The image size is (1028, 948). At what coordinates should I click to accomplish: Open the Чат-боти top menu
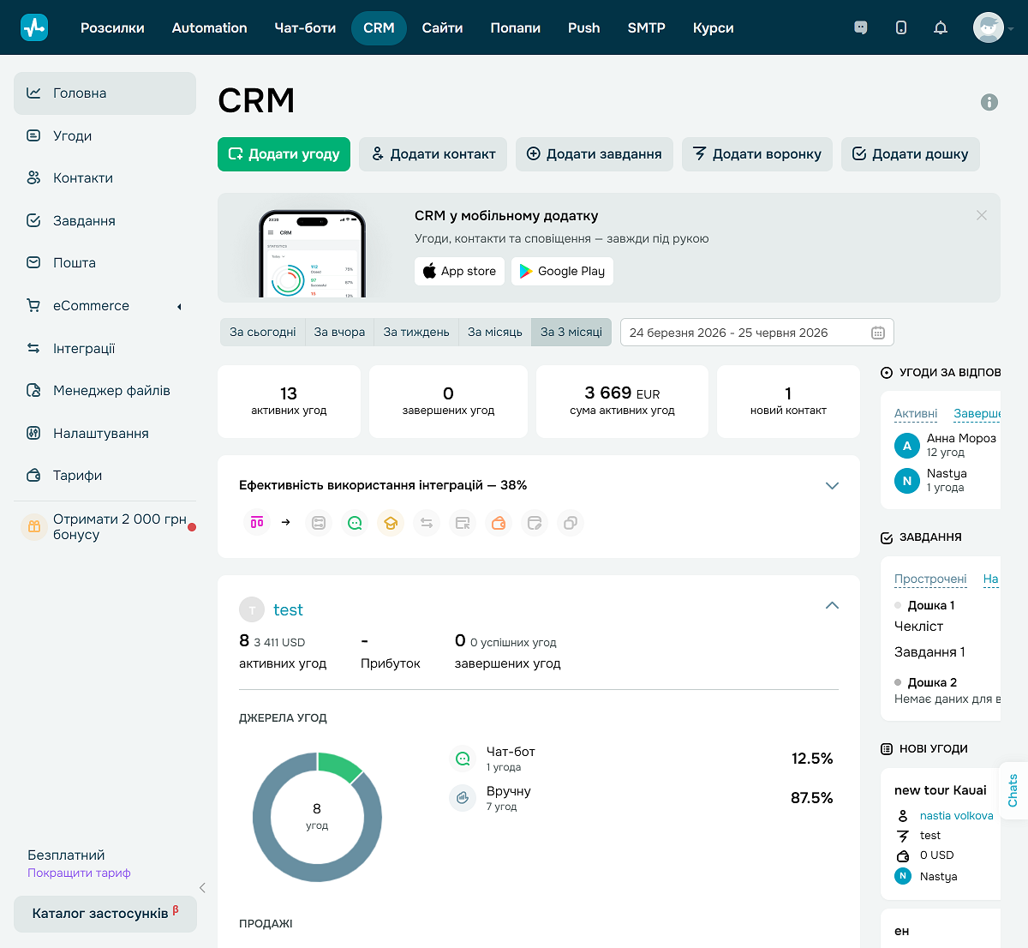coord(305,27)
